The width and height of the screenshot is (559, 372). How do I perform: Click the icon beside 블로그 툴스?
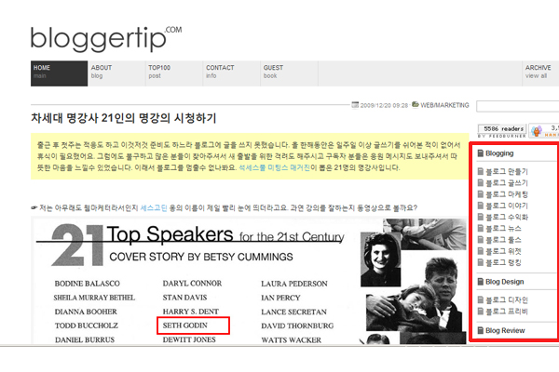point(481,240)
